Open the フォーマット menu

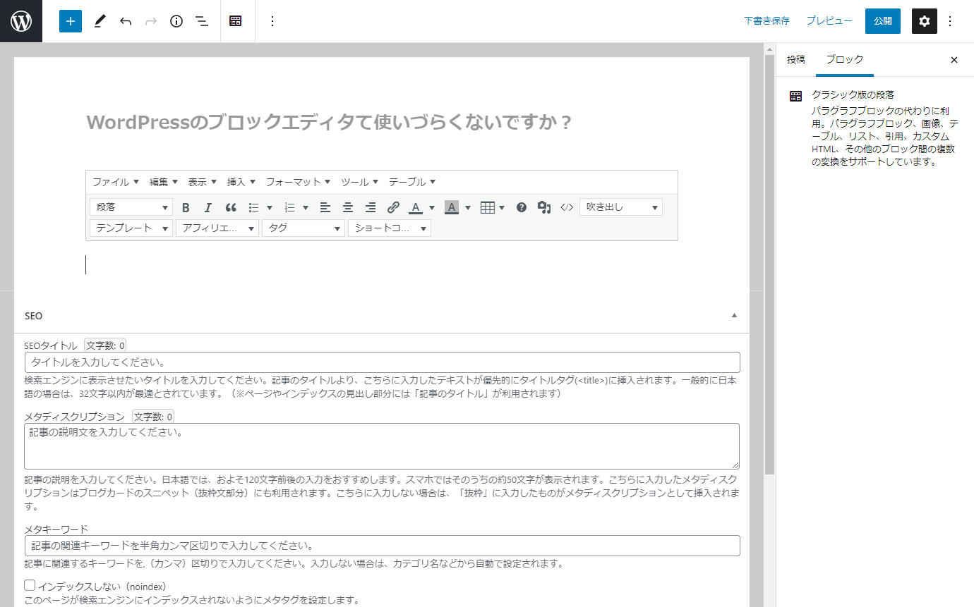pos(299,182)
